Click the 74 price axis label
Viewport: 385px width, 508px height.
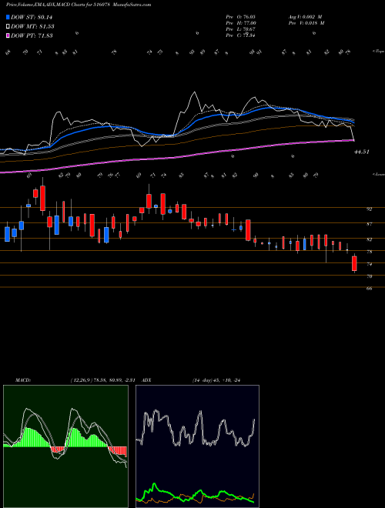(369, 264)
